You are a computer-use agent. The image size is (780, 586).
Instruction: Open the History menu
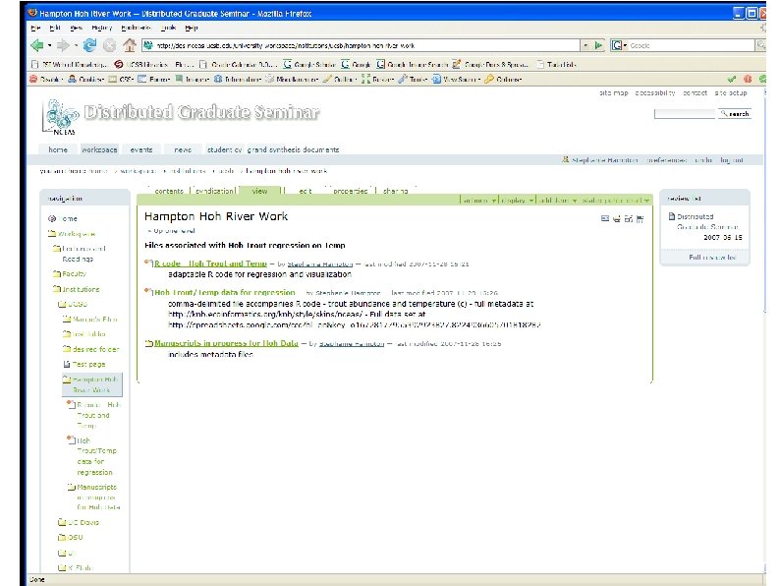pos(102,28)
